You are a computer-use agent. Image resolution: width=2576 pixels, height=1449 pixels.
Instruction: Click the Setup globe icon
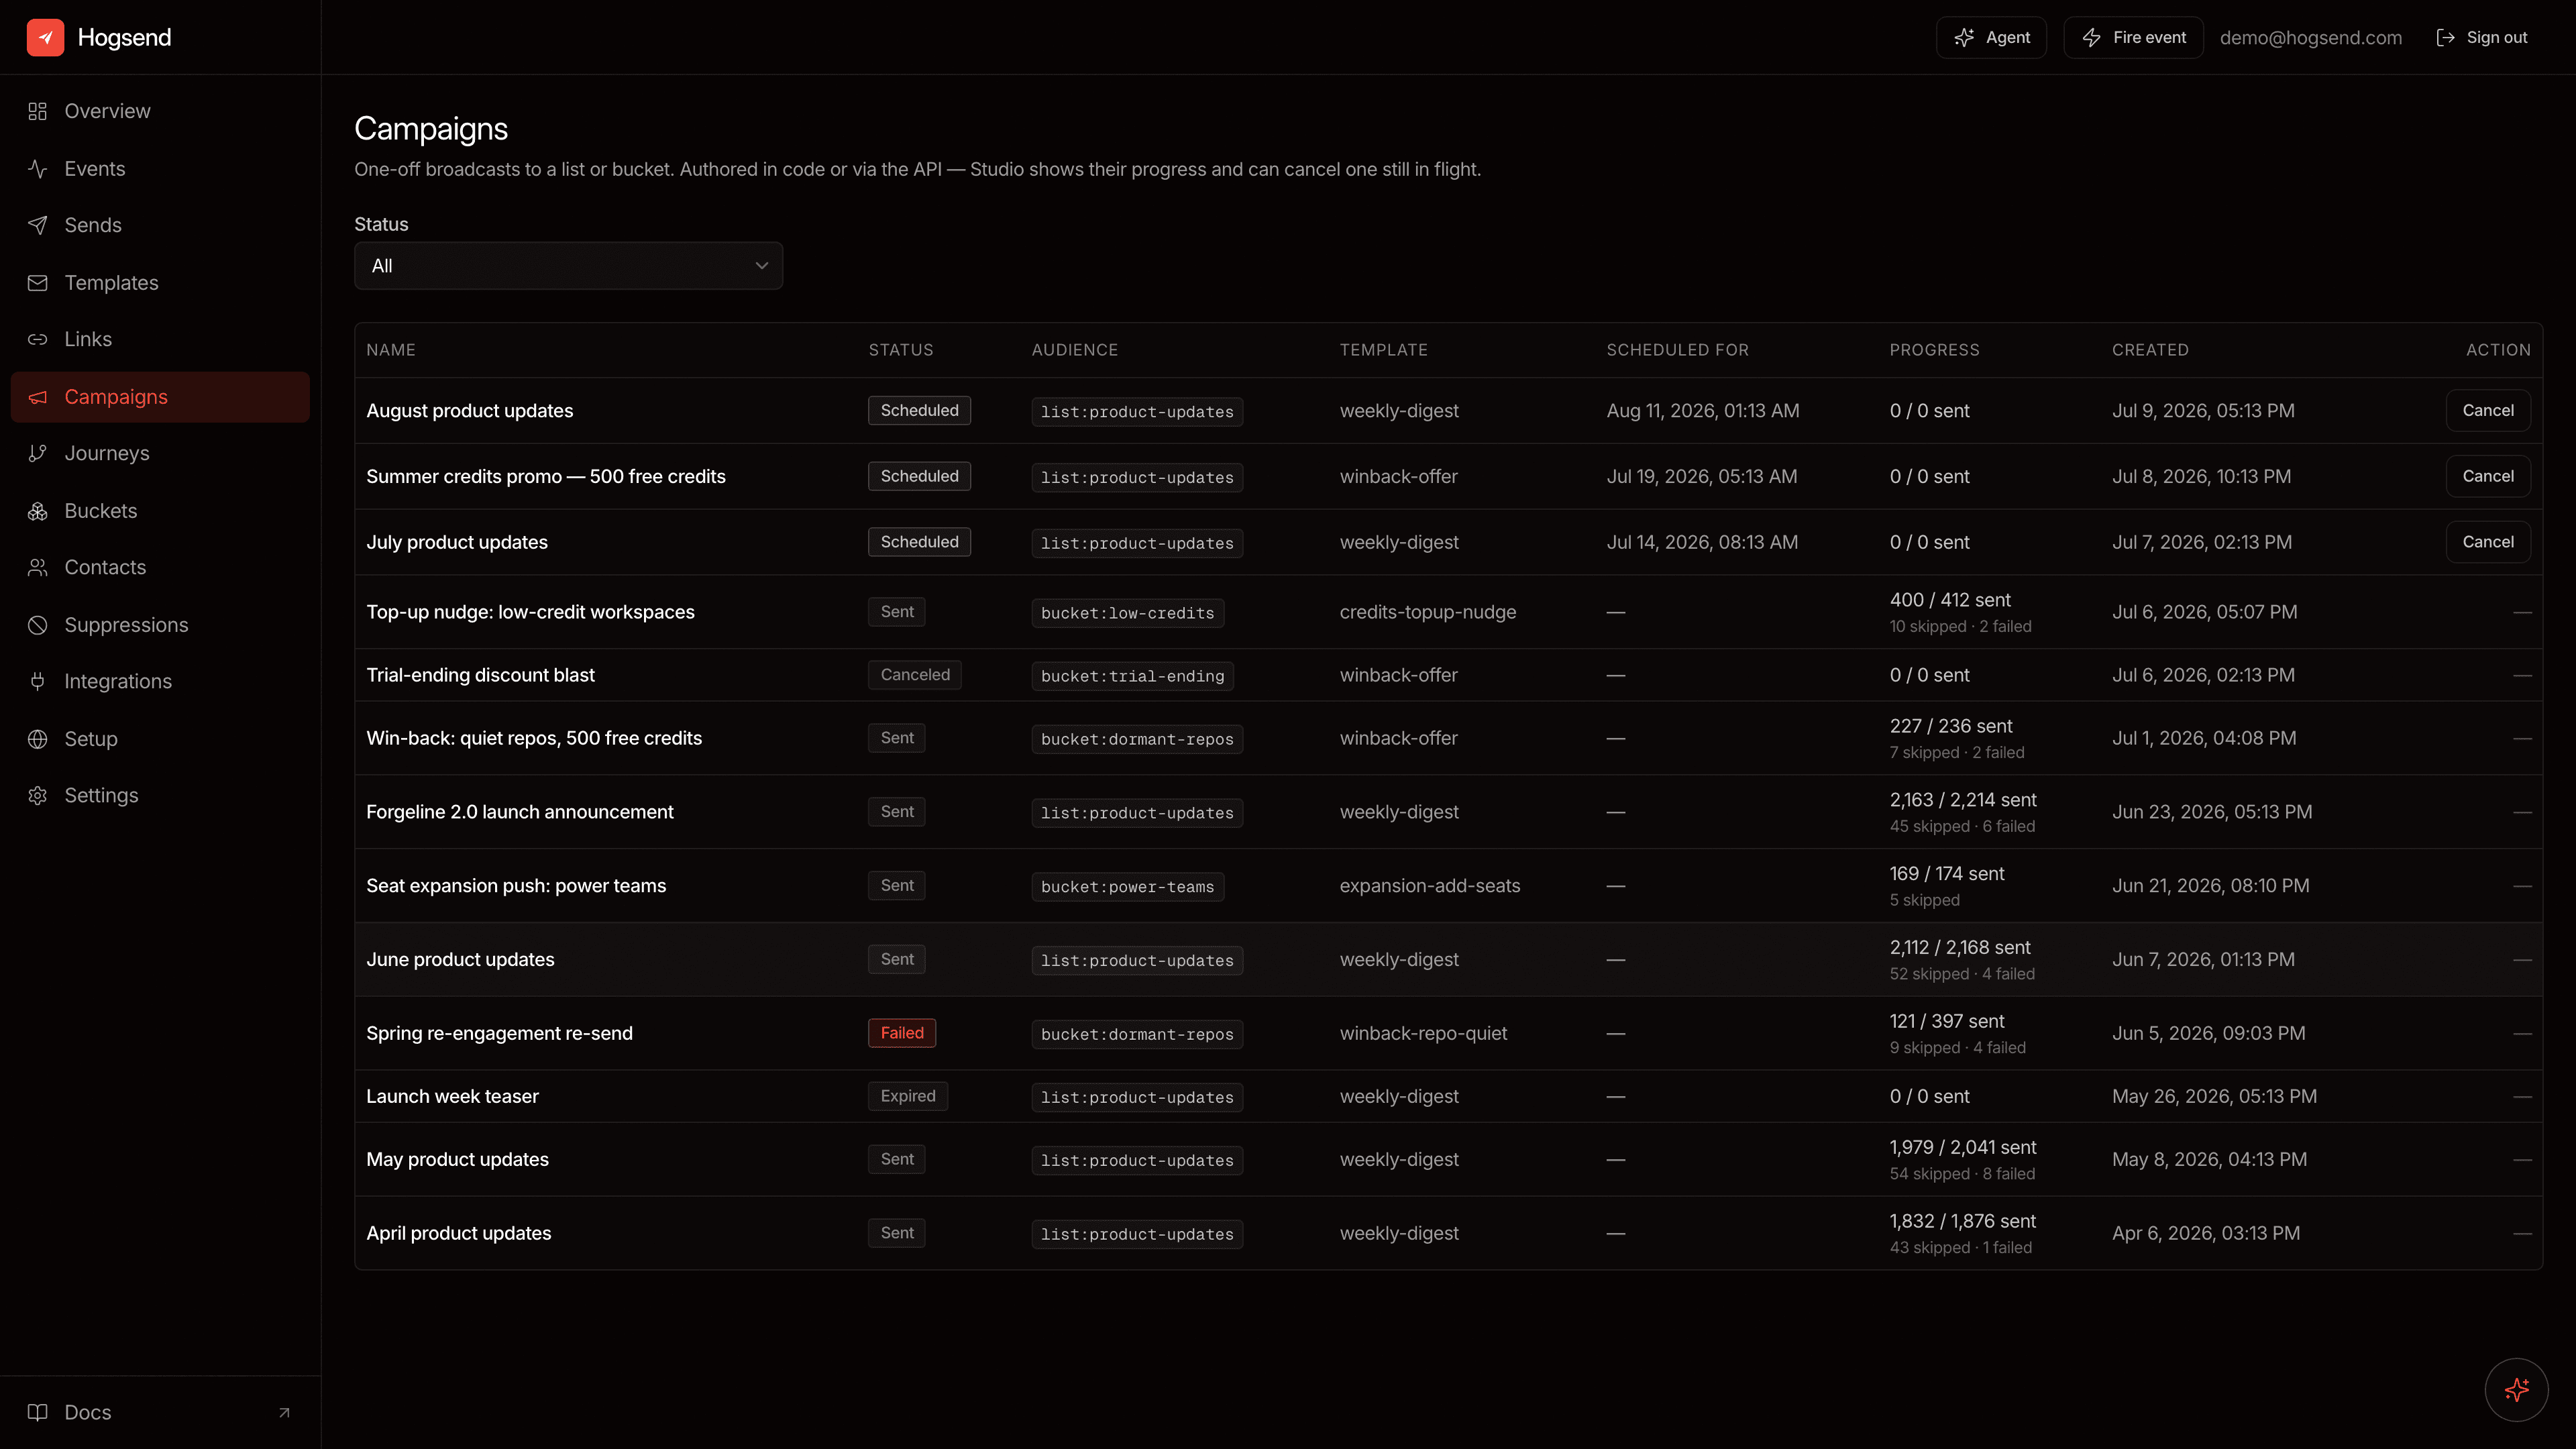[38, 739]
